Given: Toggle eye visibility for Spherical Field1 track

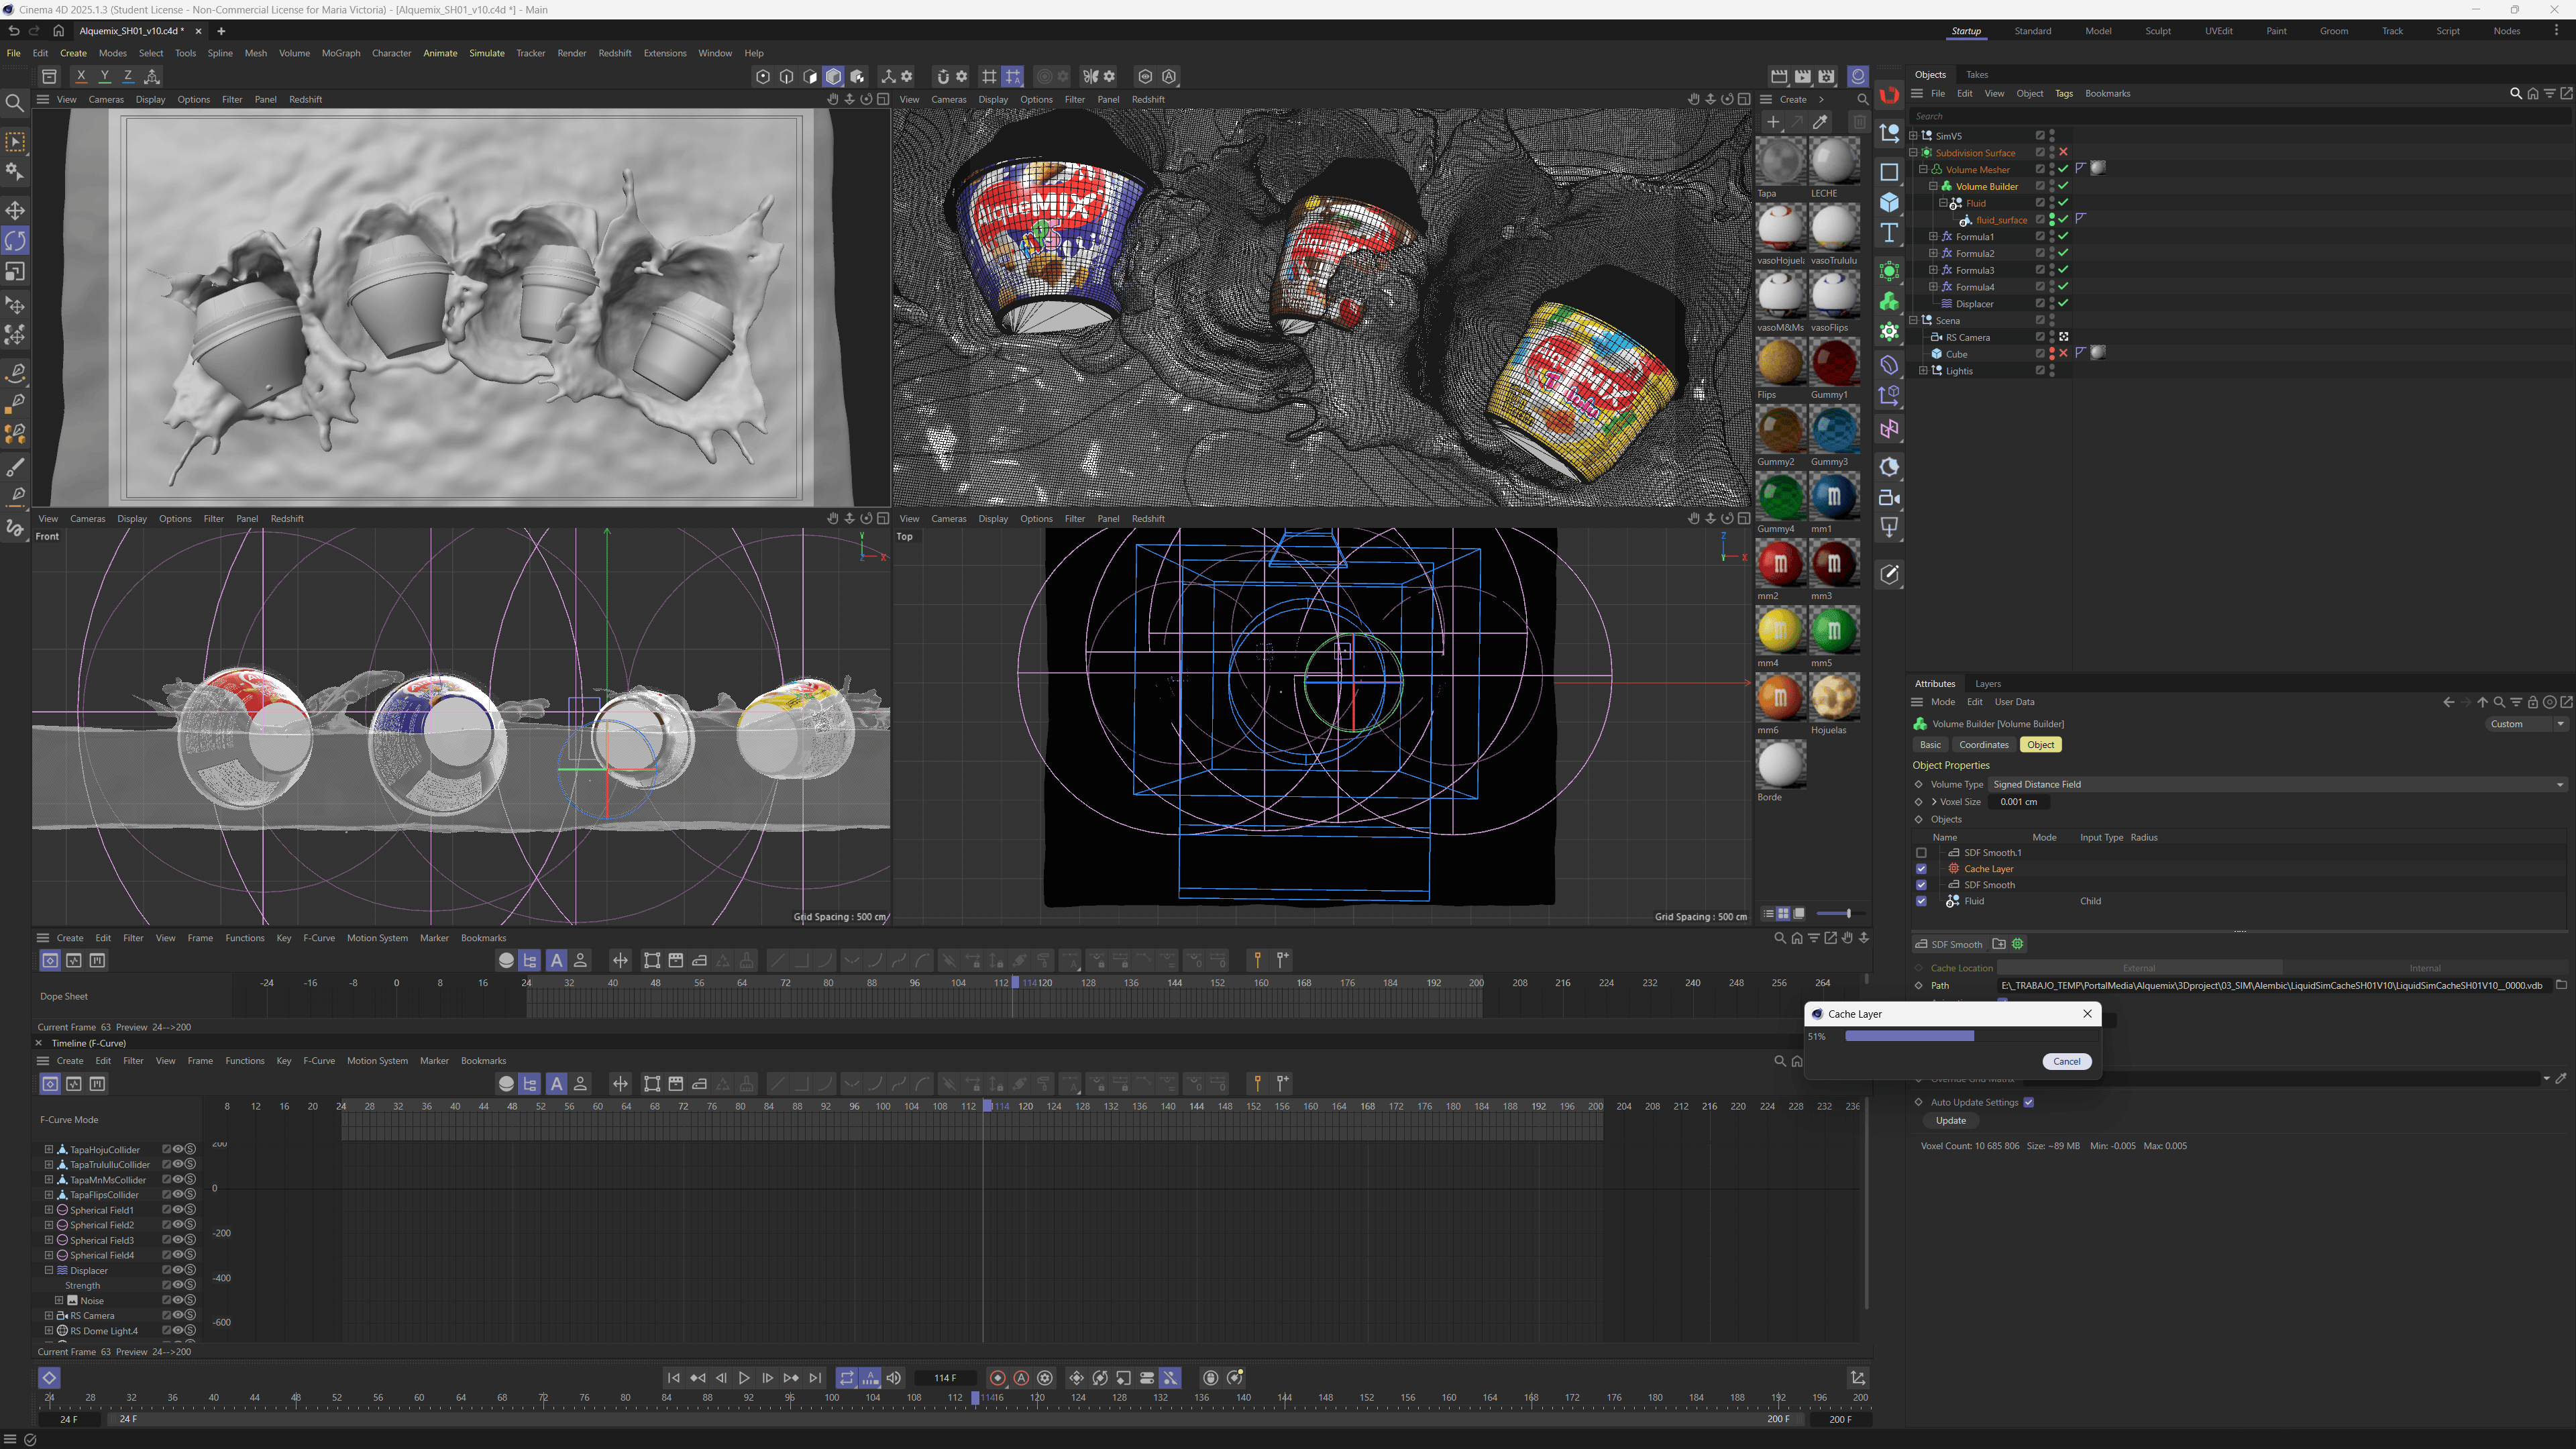Looking at the screenshot, I should coord(178,1210).
